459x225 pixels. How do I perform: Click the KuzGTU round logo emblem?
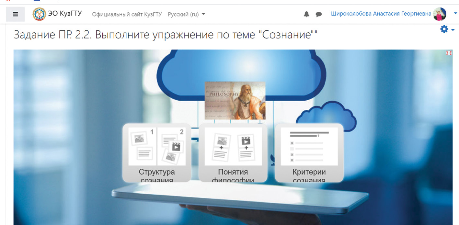39,14
